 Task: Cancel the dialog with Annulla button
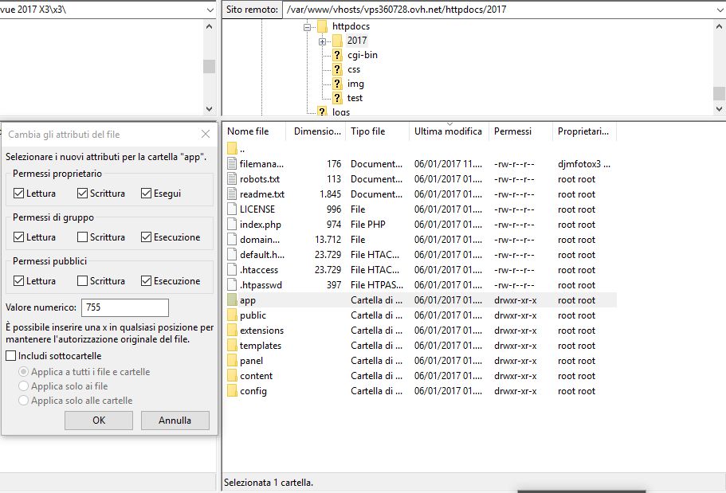(175, 421)
